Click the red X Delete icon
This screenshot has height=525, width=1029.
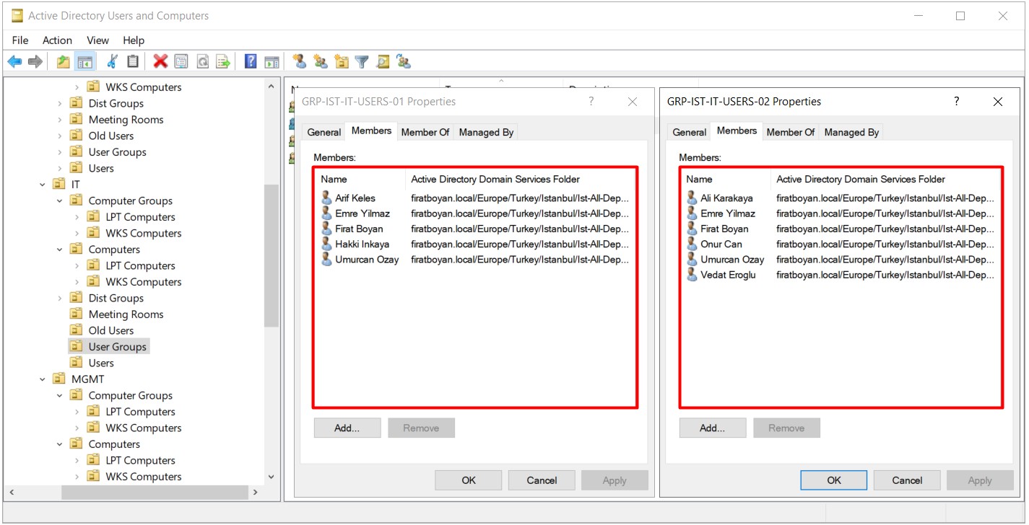point(160,62)
